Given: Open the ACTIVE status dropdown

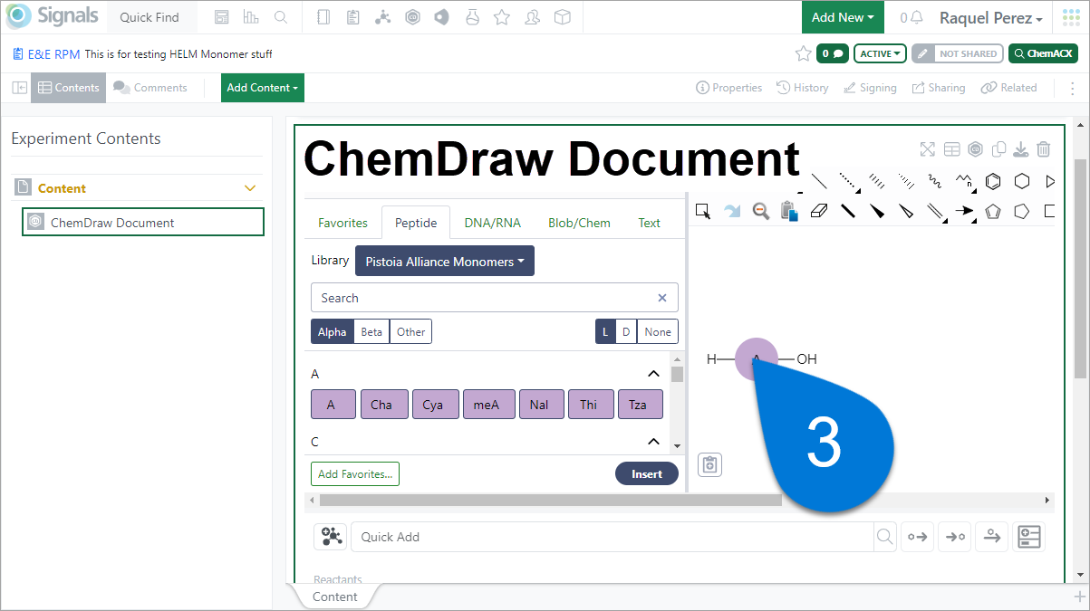Looking at the screenshot, I should tap(882, 53).
